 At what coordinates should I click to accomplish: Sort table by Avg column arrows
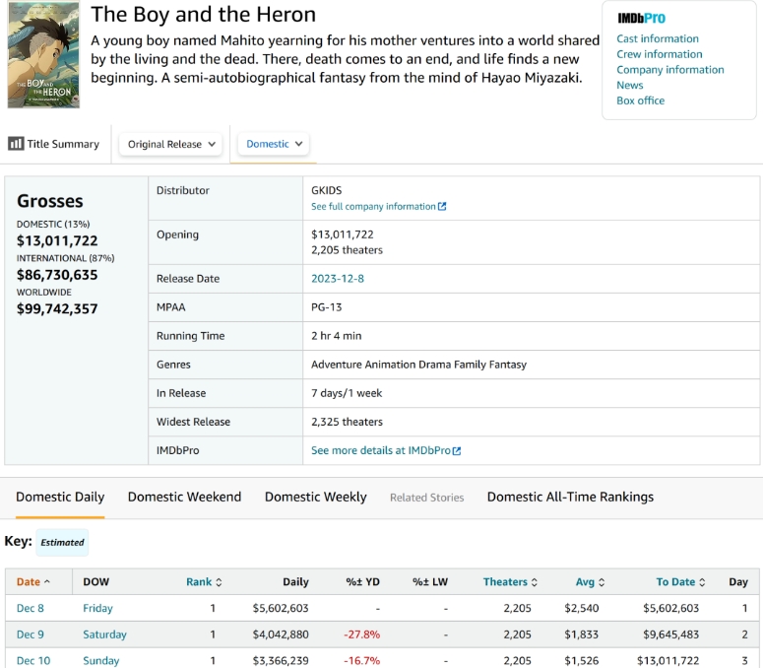(602, 582)
